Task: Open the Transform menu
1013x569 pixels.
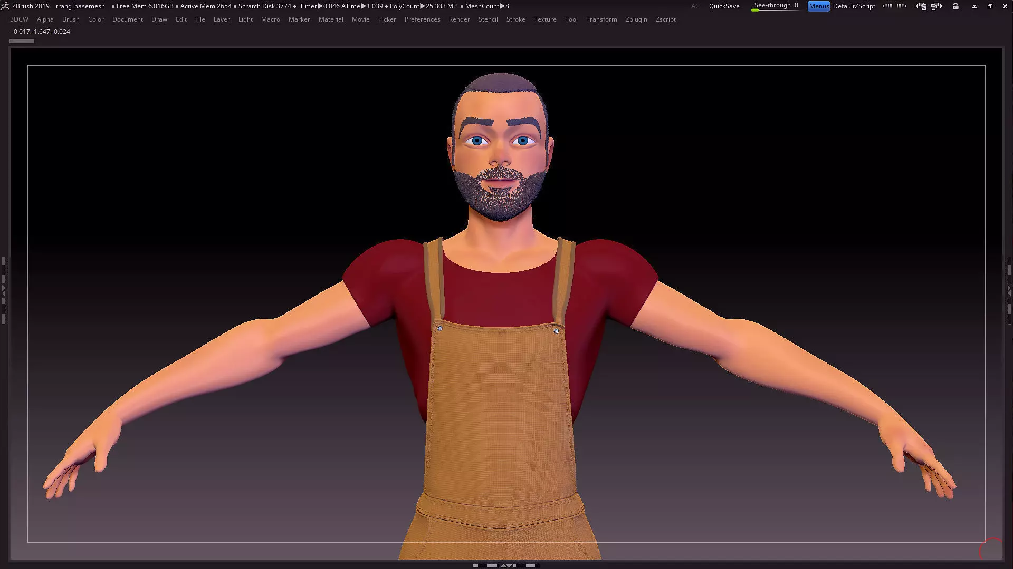Action: point(601,19)
